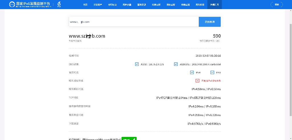Screen dimensions: 292x140
Task: Open the 首页 navigation tab
Action: pos(85,5)
